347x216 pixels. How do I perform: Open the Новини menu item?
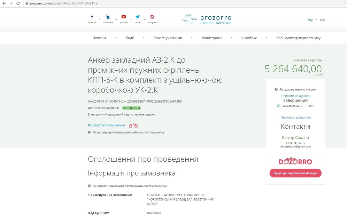pos(99,38)
